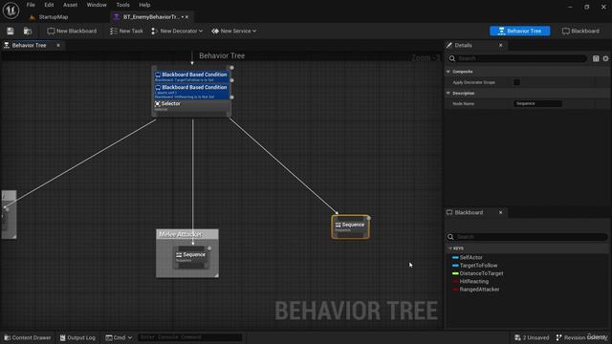Click the Node Name field containing Sequence
The image size is (612, 344).
537,103
